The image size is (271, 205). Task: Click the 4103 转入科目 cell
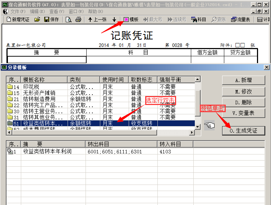tap(175, 152)
